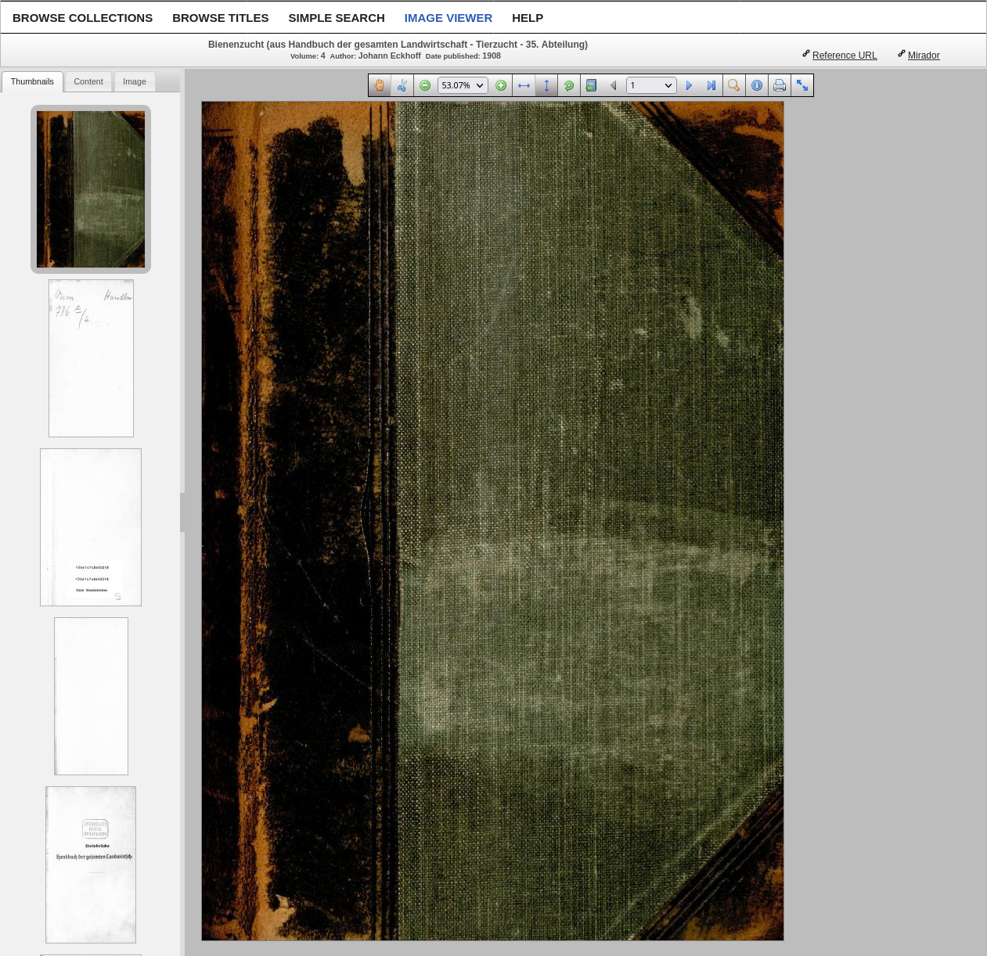
Task: Click the green zoom in button
Action: pyautogui.click(x=501, y=85)
